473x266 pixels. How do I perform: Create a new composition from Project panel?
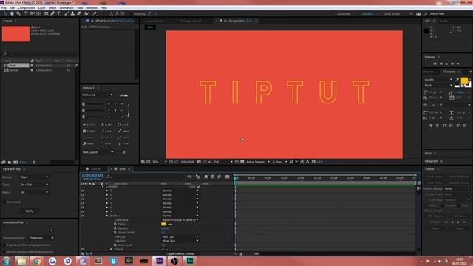[x=16, y=163]
